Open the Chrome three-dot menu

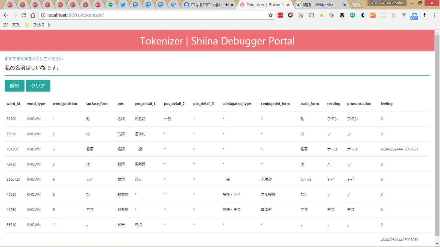434,15
